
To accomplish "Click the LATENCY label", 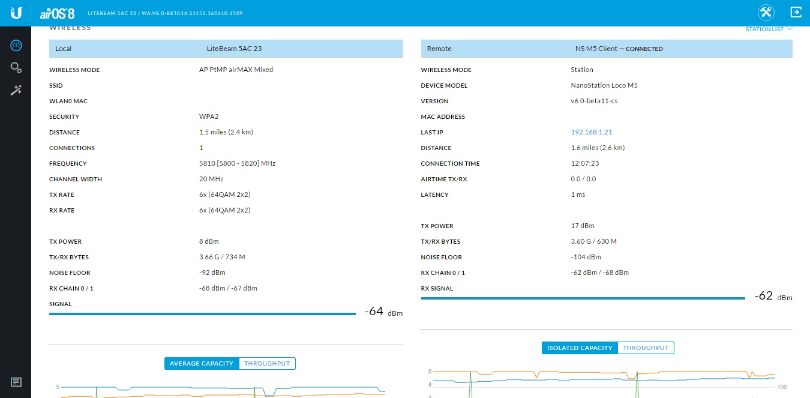I will (435, 194).
